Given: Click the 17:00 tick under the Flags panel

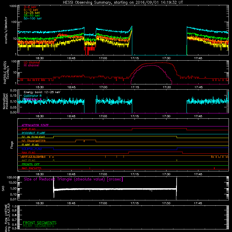Looking at the screenshot, I should pyautogui.click(x=103, y=174).
